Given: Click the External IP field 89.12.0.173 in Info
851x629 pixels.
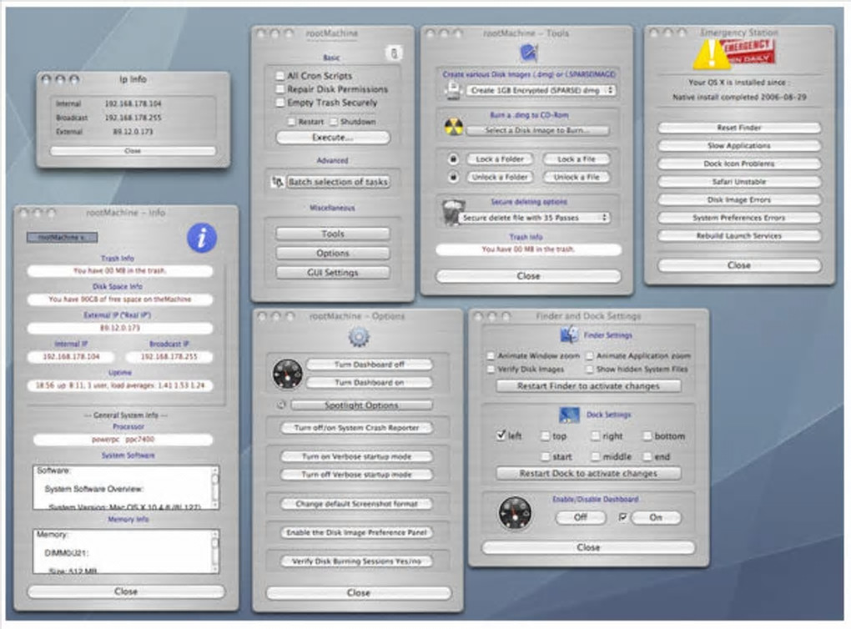Looking at the screenshot, I should coord(120,328).
